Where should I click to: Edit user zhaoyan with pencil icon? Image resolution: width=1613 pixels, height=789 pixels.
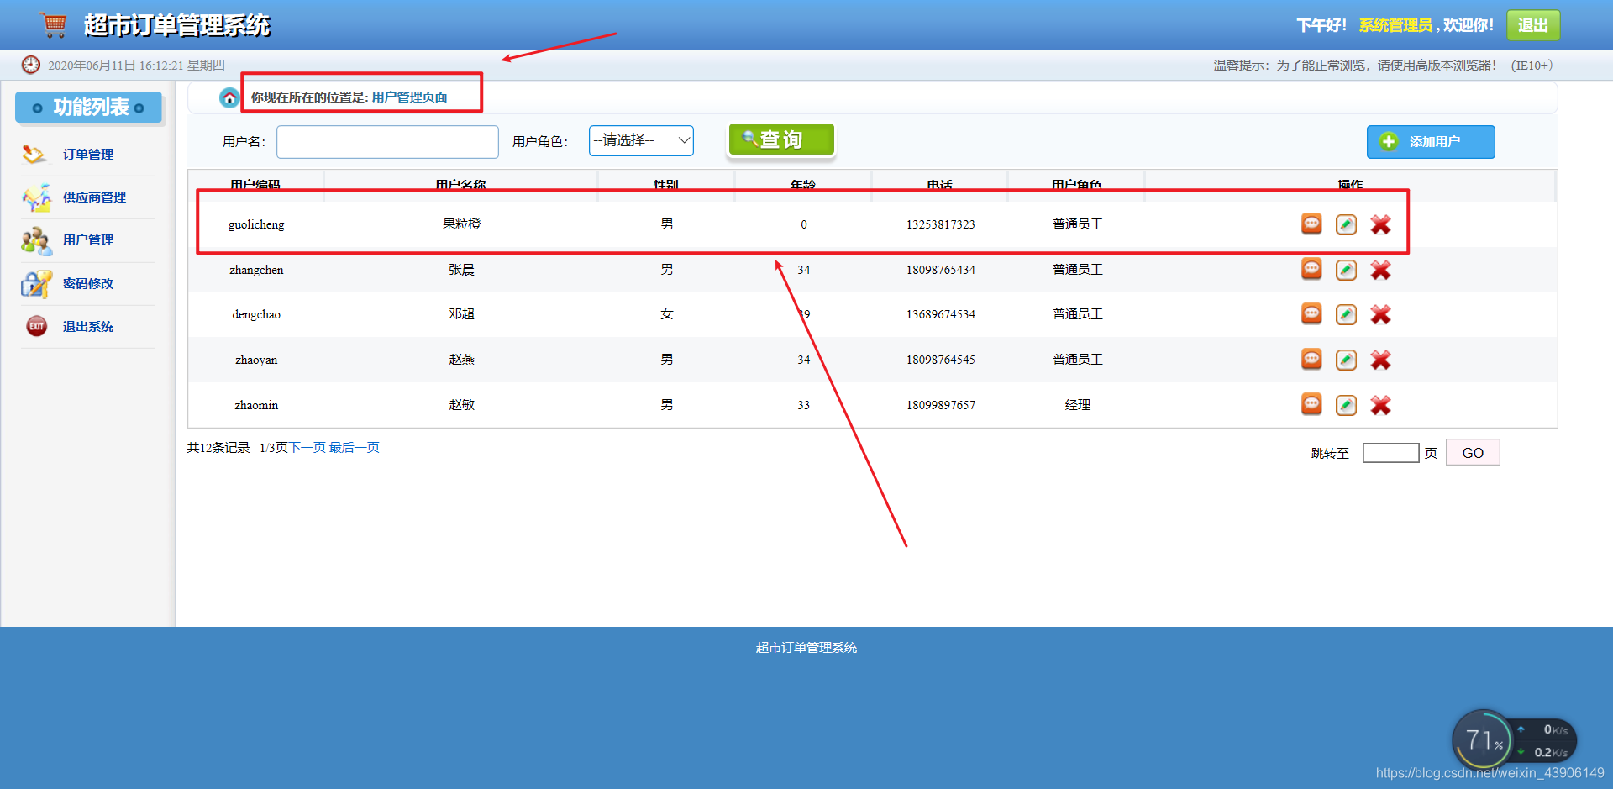[1346, 360]
